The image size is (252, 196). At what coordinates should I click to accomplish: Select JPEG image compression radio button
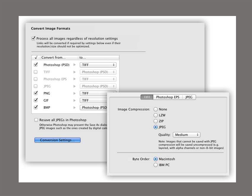155,127
